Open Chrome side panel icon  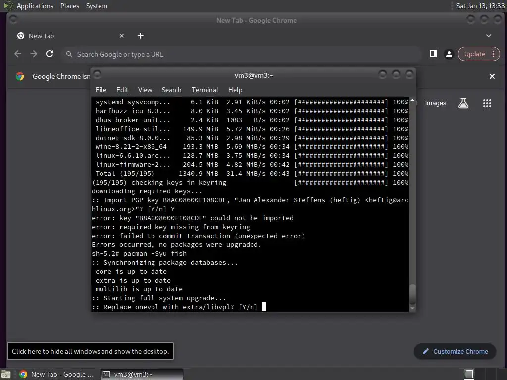pyautogui.click(x=433, y=54)
